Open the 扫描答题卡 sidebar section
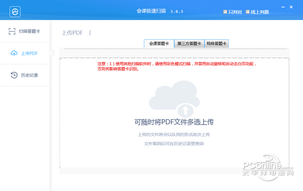This screenshot has width=303, height=191. (x=25, y=31)
